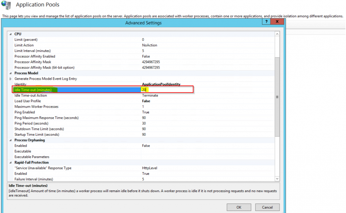
Task: Click the Application Pools globe icon
Action: [6, 5]
